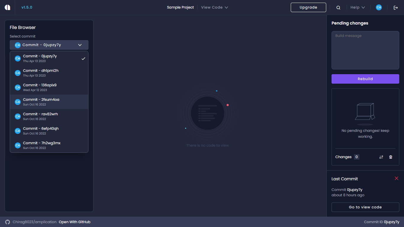This screenshot has width=404, height=227.
Task: Click the Changes count badge
Action: coord(356,157)
